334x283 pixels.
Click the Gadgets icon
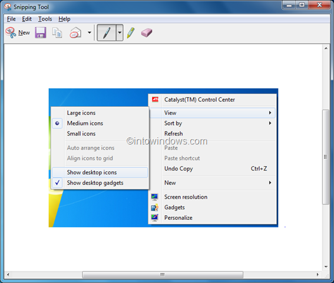point(155,208)
